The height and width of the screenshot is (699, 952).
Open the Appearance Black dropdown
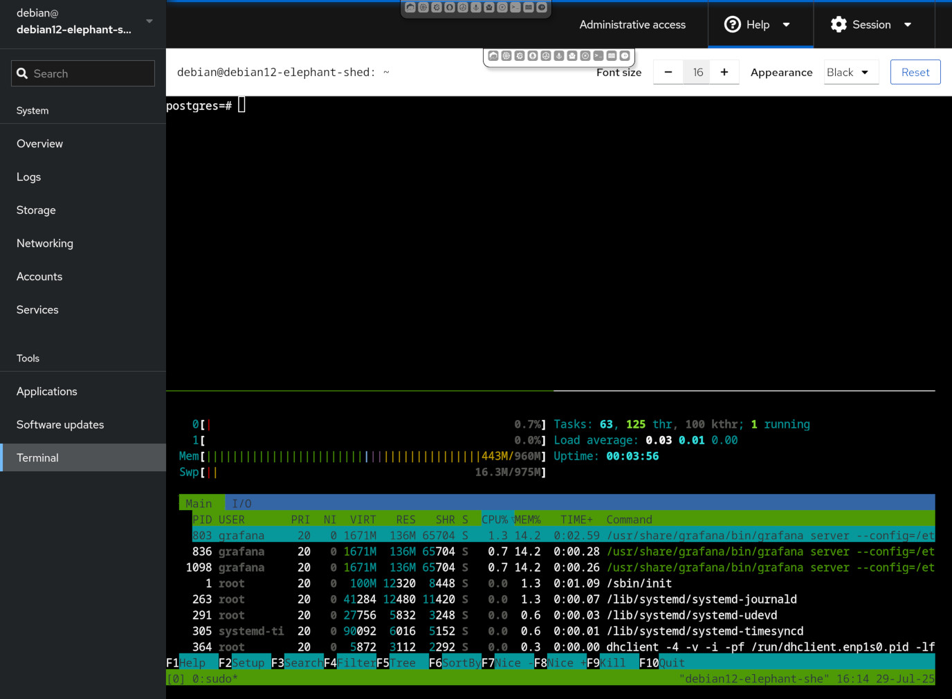click(850, 72)
